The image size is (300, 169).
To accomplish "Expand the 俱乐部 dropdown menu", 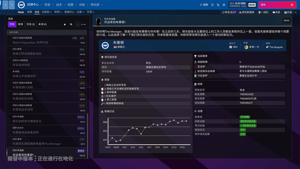I will [x=96, y=5].
